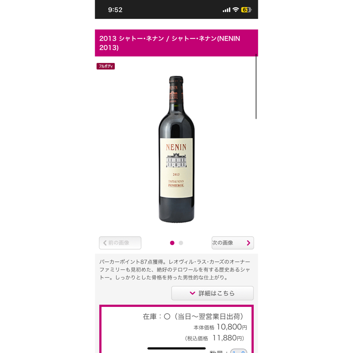The image size is (353, 353).
Task: Tap the cellular signal bars icon
Action: tap(226, 10)
